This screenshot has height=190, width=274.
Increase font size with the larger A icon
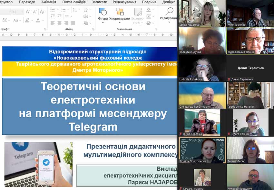tap(28, 12)
